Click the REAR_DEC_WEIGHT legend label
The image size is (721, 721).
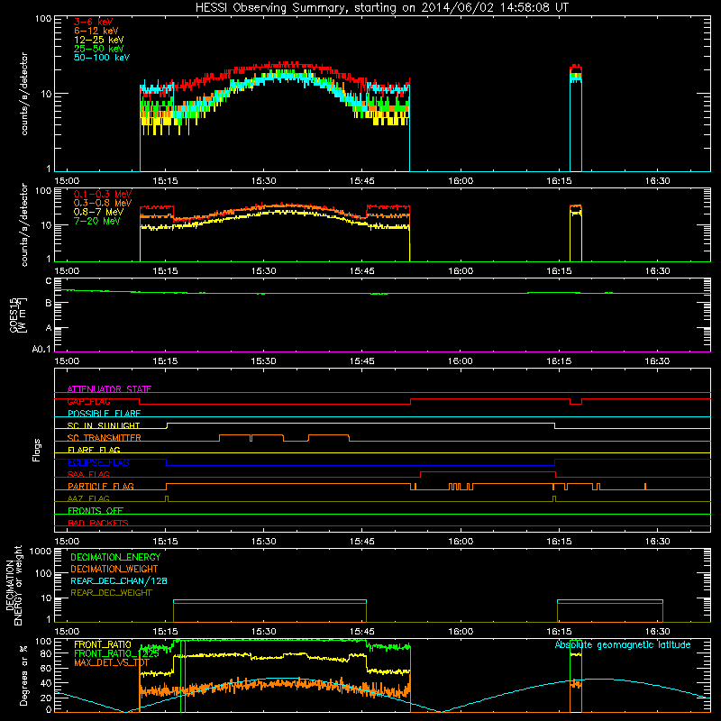point(111,593)
